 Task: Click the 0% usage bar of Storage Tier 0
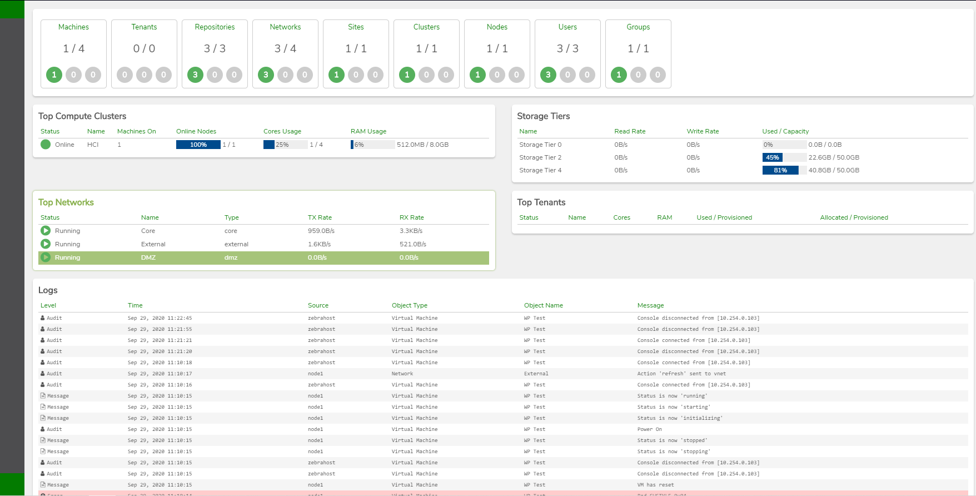pyautogui.click(x=784, y=145)
